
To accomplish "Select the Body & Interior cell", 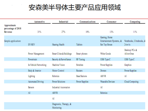I will pyautogui.click(x=35, y=71).
